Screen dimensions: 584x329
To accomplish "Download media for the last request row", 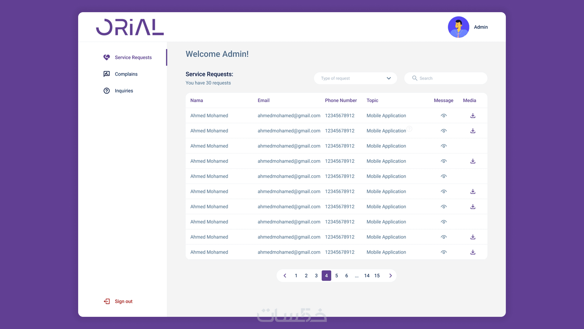I will click(473, 252).
